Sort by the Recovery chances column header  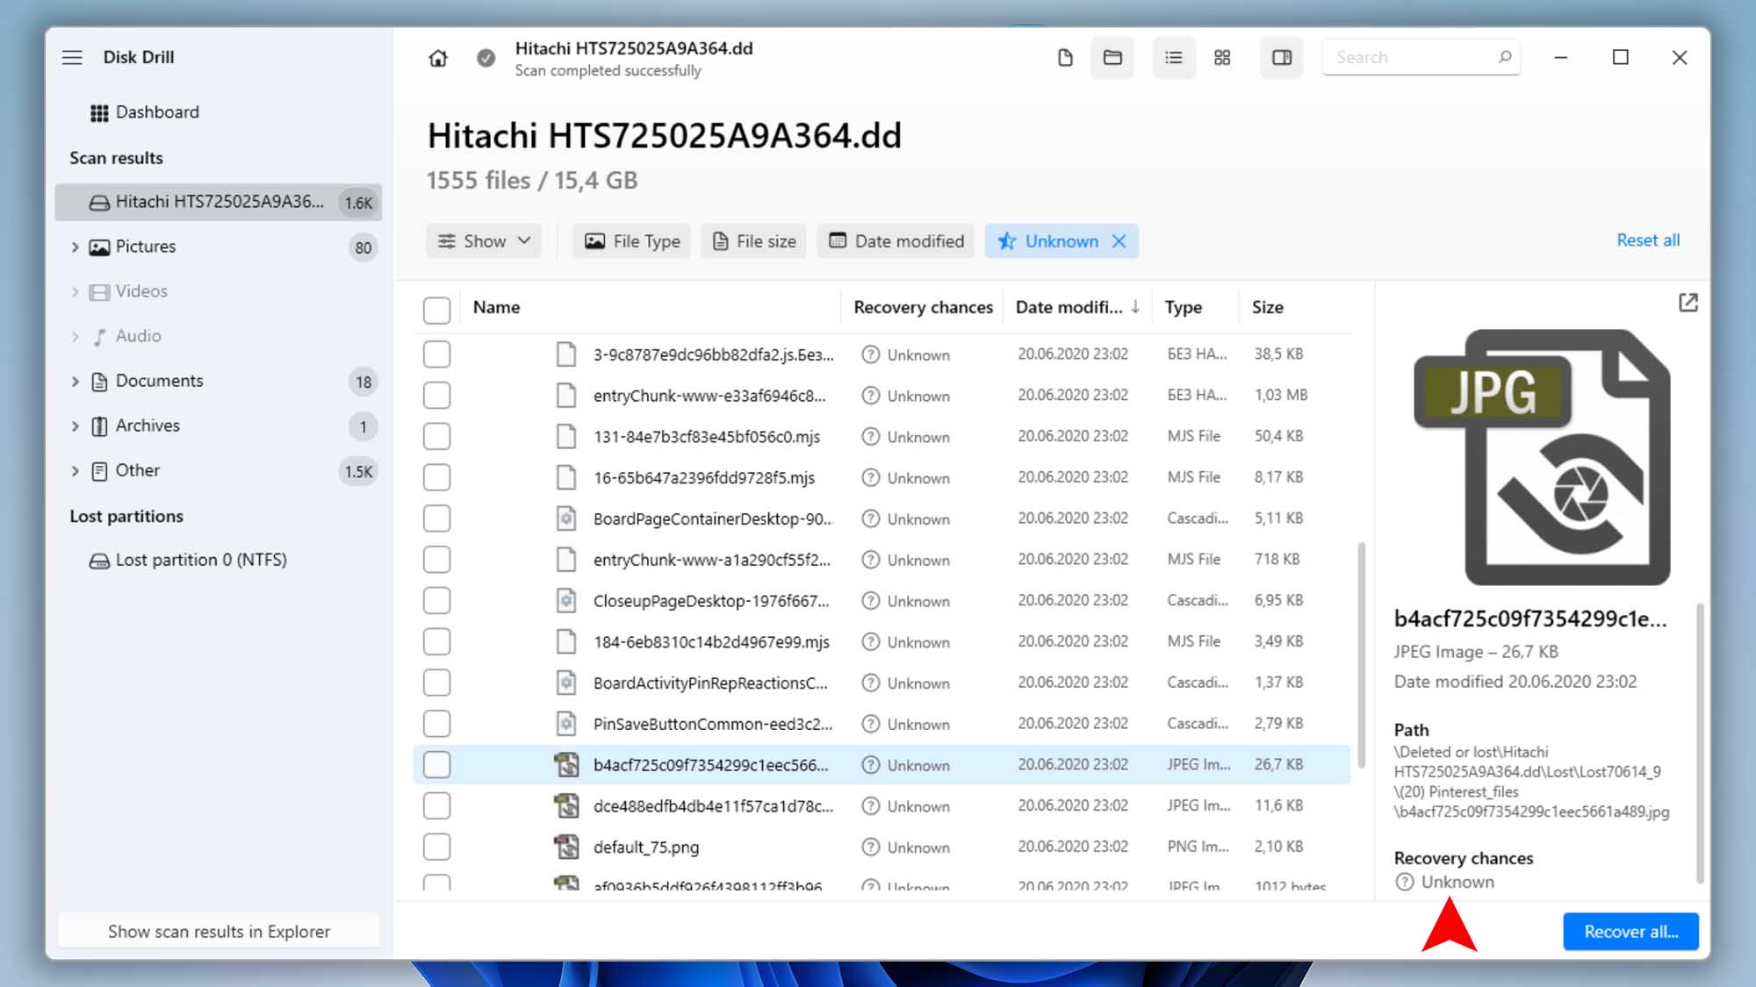click(923, 307)
